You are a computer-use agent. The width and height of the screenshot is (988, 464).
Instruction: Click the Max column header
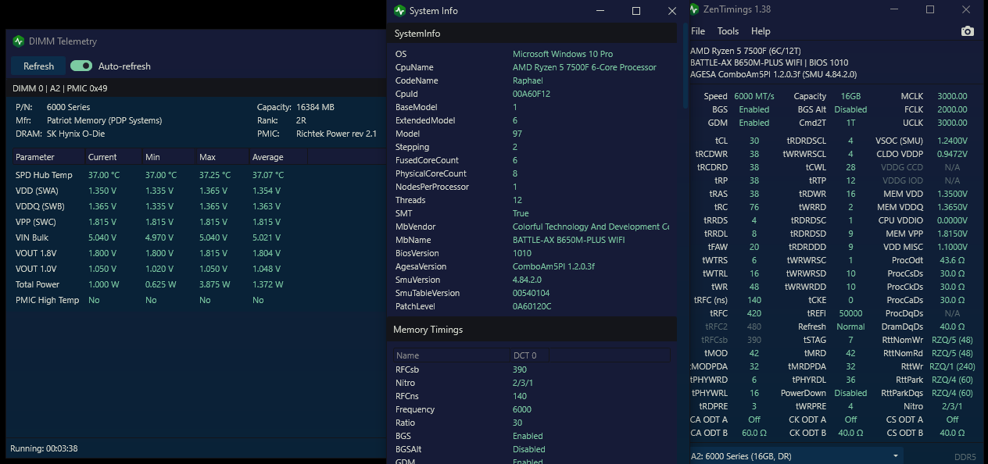click(222, 157)
